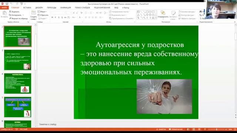Switch to Slide Sorter view icon
Screen dimensions: 237x133
pos(194,129)
